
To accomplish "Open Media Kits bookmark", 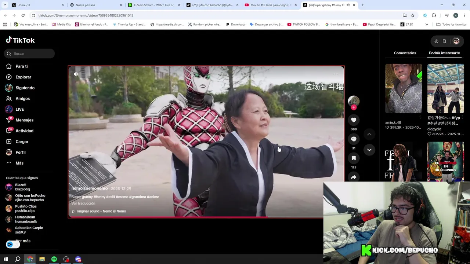I will coord(61,25).
